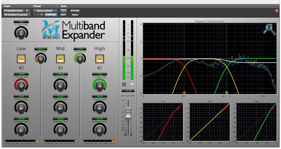Open the preset settings copy icon
The height and width of the screenshot is (149, 281).
click(x=42, y=15)
